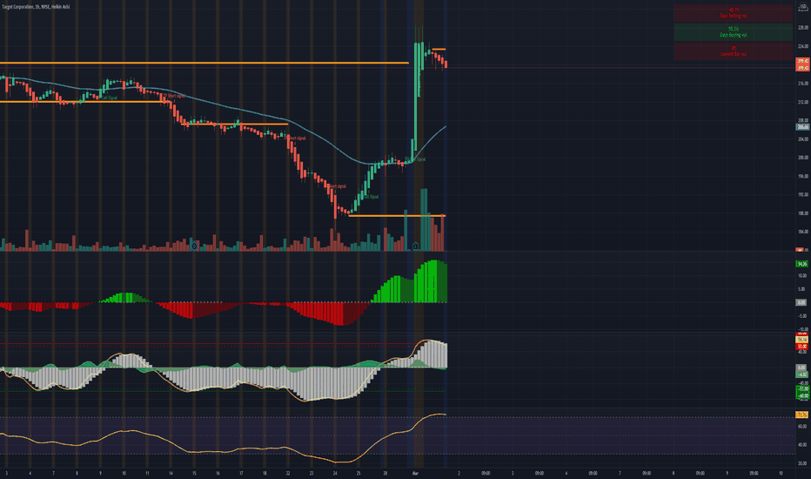Click the 24 date label on the time axis
Image resolution: width=811 pixels, height=479 pixels.
(x=335, y=473)
